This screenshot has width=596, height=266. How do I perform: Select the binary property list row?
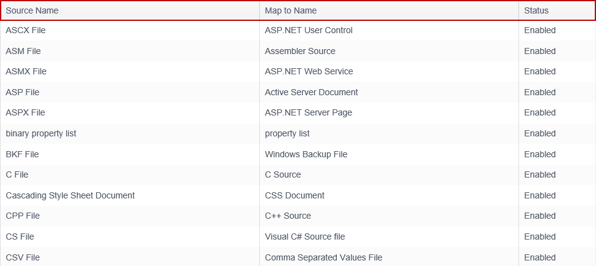point(41,133)
